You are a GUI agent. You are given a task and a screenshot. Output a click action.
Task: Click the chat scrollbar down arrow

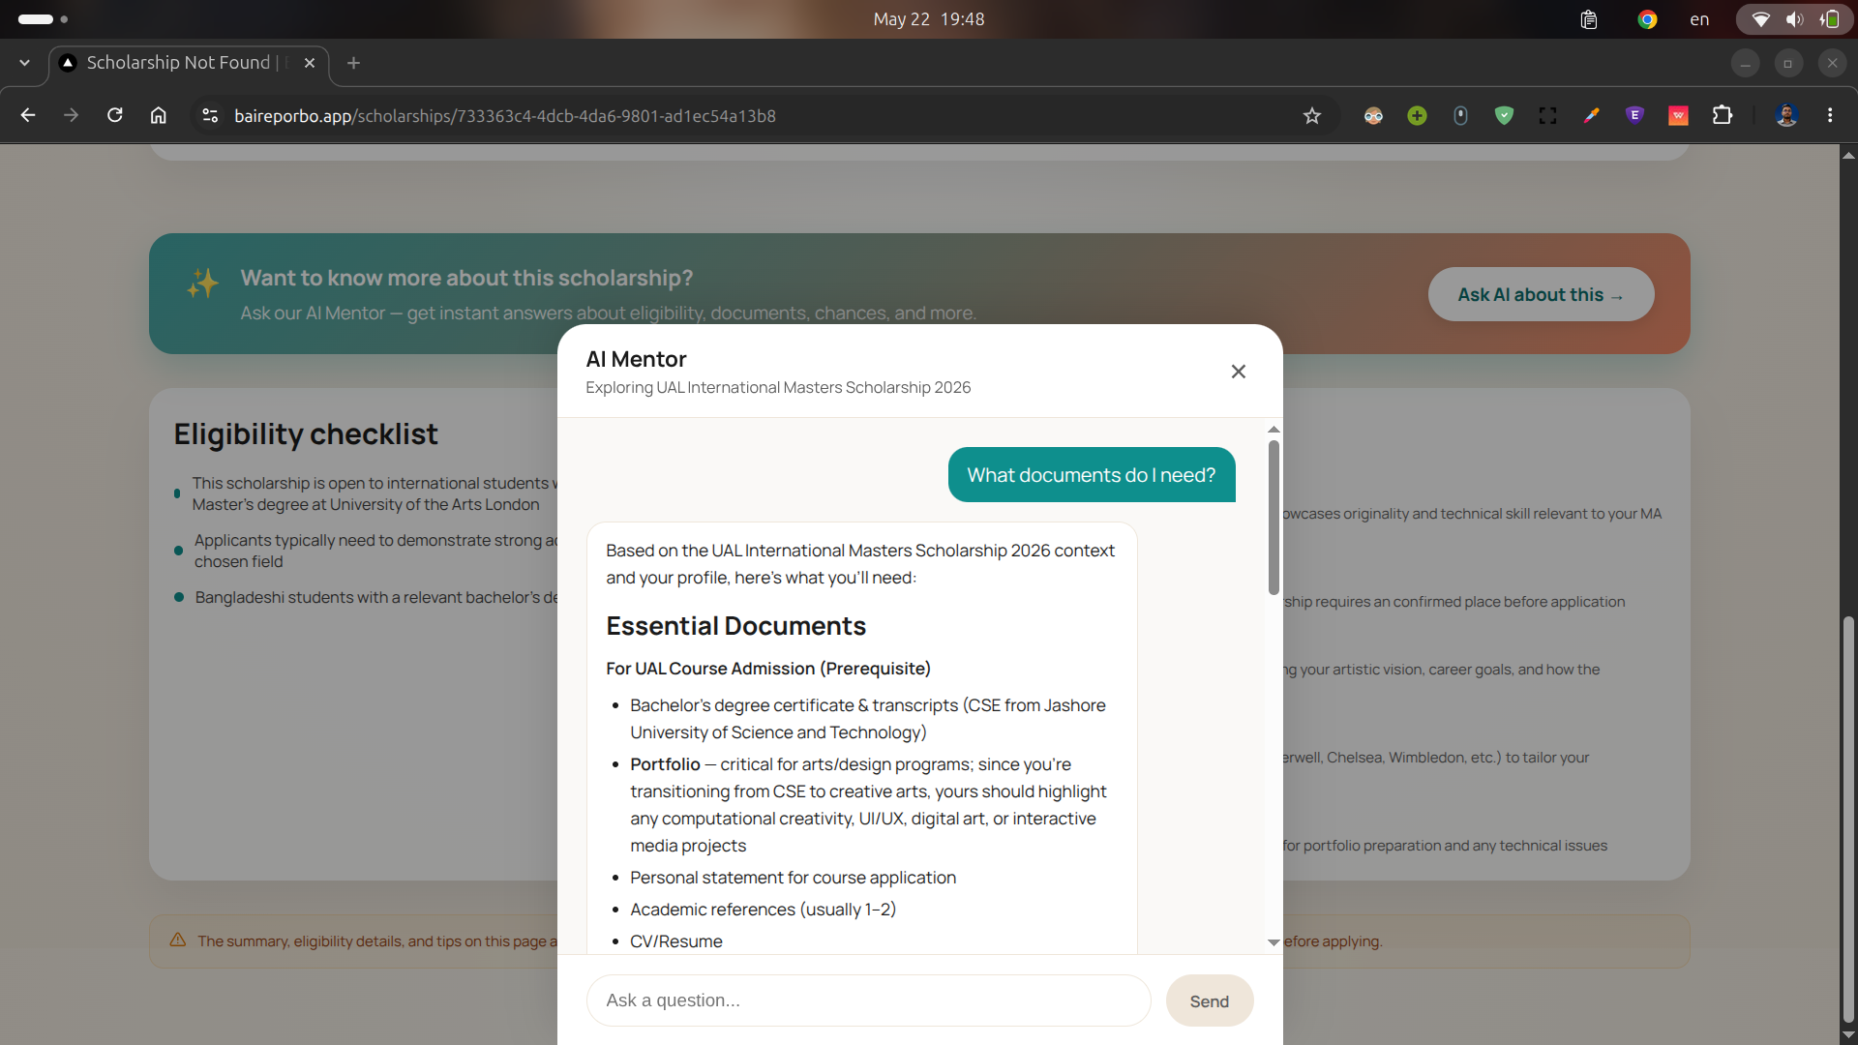point(1274,942)
